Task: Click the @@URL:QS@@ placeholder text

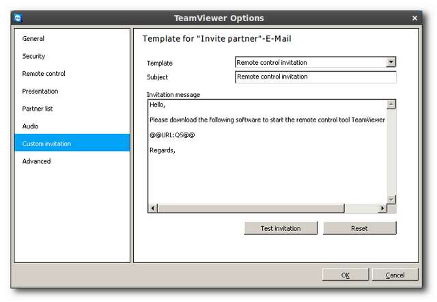Action: pos(172,135)
